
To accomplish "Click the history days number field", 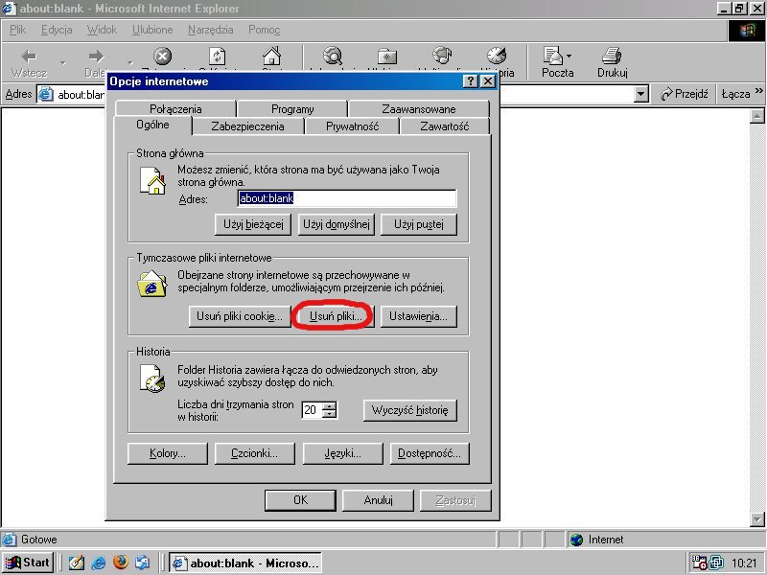I will [x=313, y=410].
